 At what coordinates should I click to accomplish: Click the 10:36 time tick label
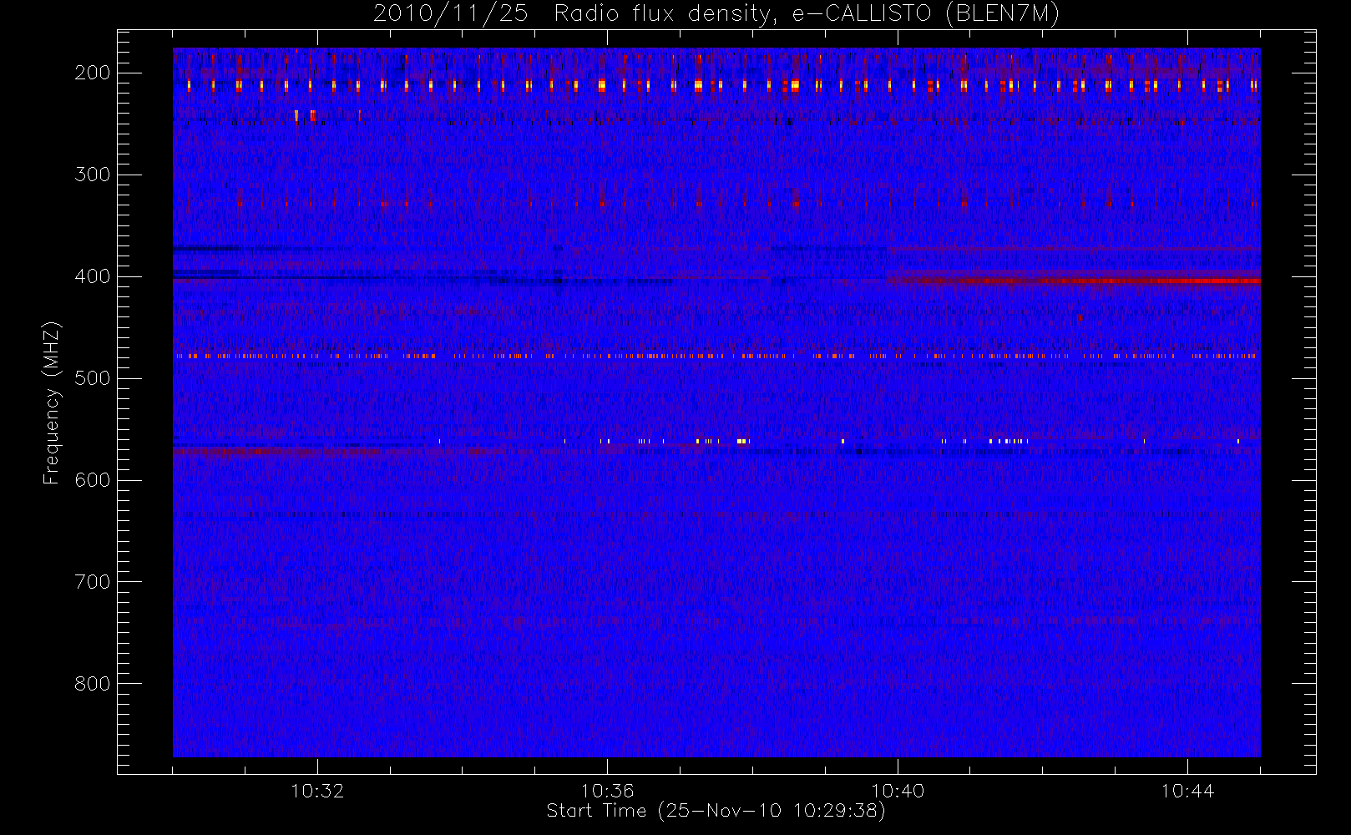click(x=607, y=791)
